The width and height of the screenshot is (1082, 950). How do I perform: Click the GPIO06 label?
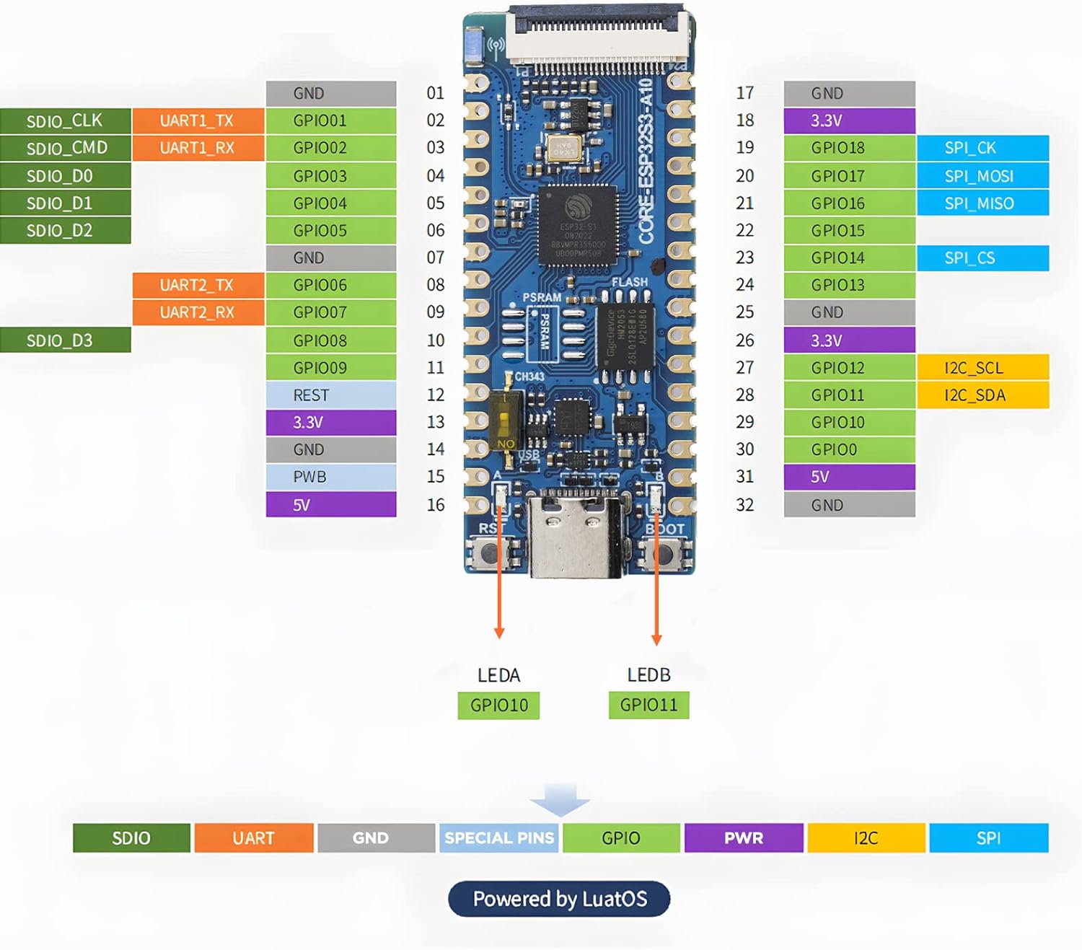(x=331, y=285)
